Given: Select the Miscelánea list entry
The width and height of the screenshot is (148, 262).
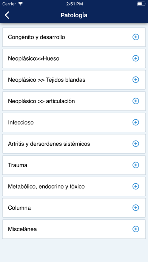Looking at the screenshot, I should [74, 229].
